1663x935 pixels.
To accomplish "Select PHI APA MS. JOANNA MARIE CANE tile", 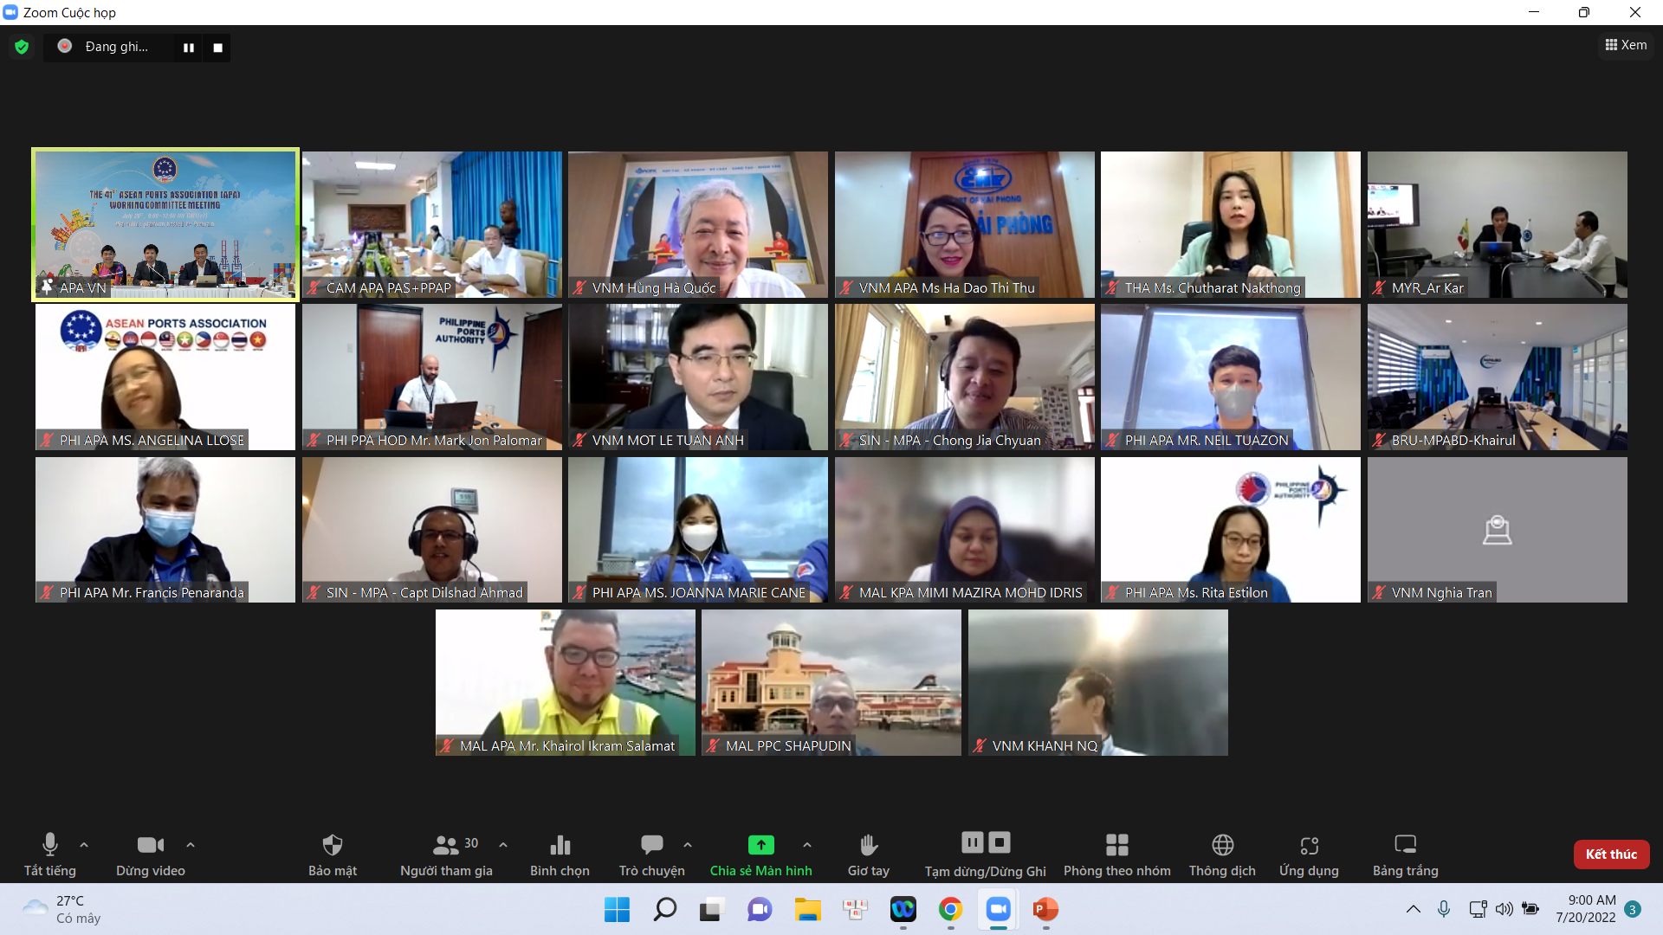I will point(698,530).
